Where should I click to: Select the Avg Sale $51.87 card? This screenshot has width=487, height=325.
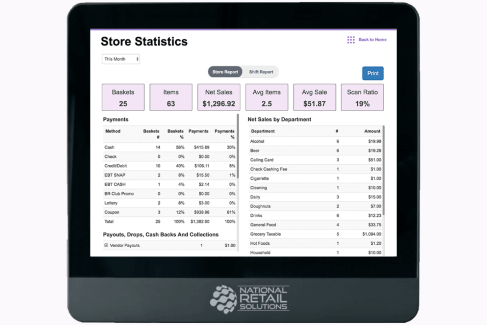click(315, 97)
